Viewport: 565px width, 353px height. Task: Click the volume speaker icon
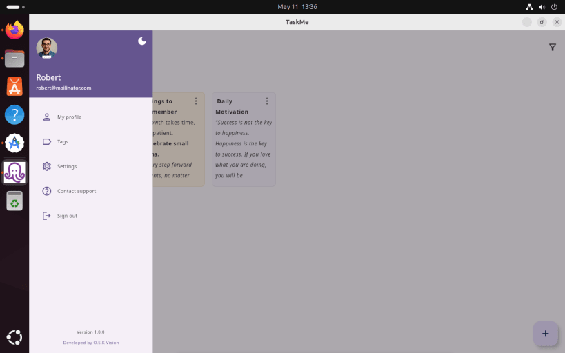[542, 7]
